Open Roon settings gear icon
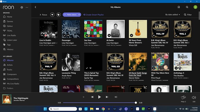Image resolution: width=200 pixels, height=112 pixels. click(x=22, y=8)
